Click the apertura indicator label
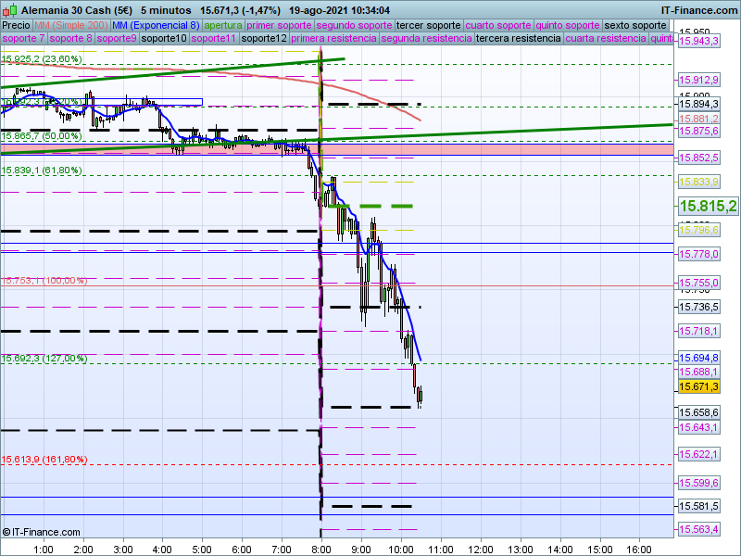 coord(223,25)
